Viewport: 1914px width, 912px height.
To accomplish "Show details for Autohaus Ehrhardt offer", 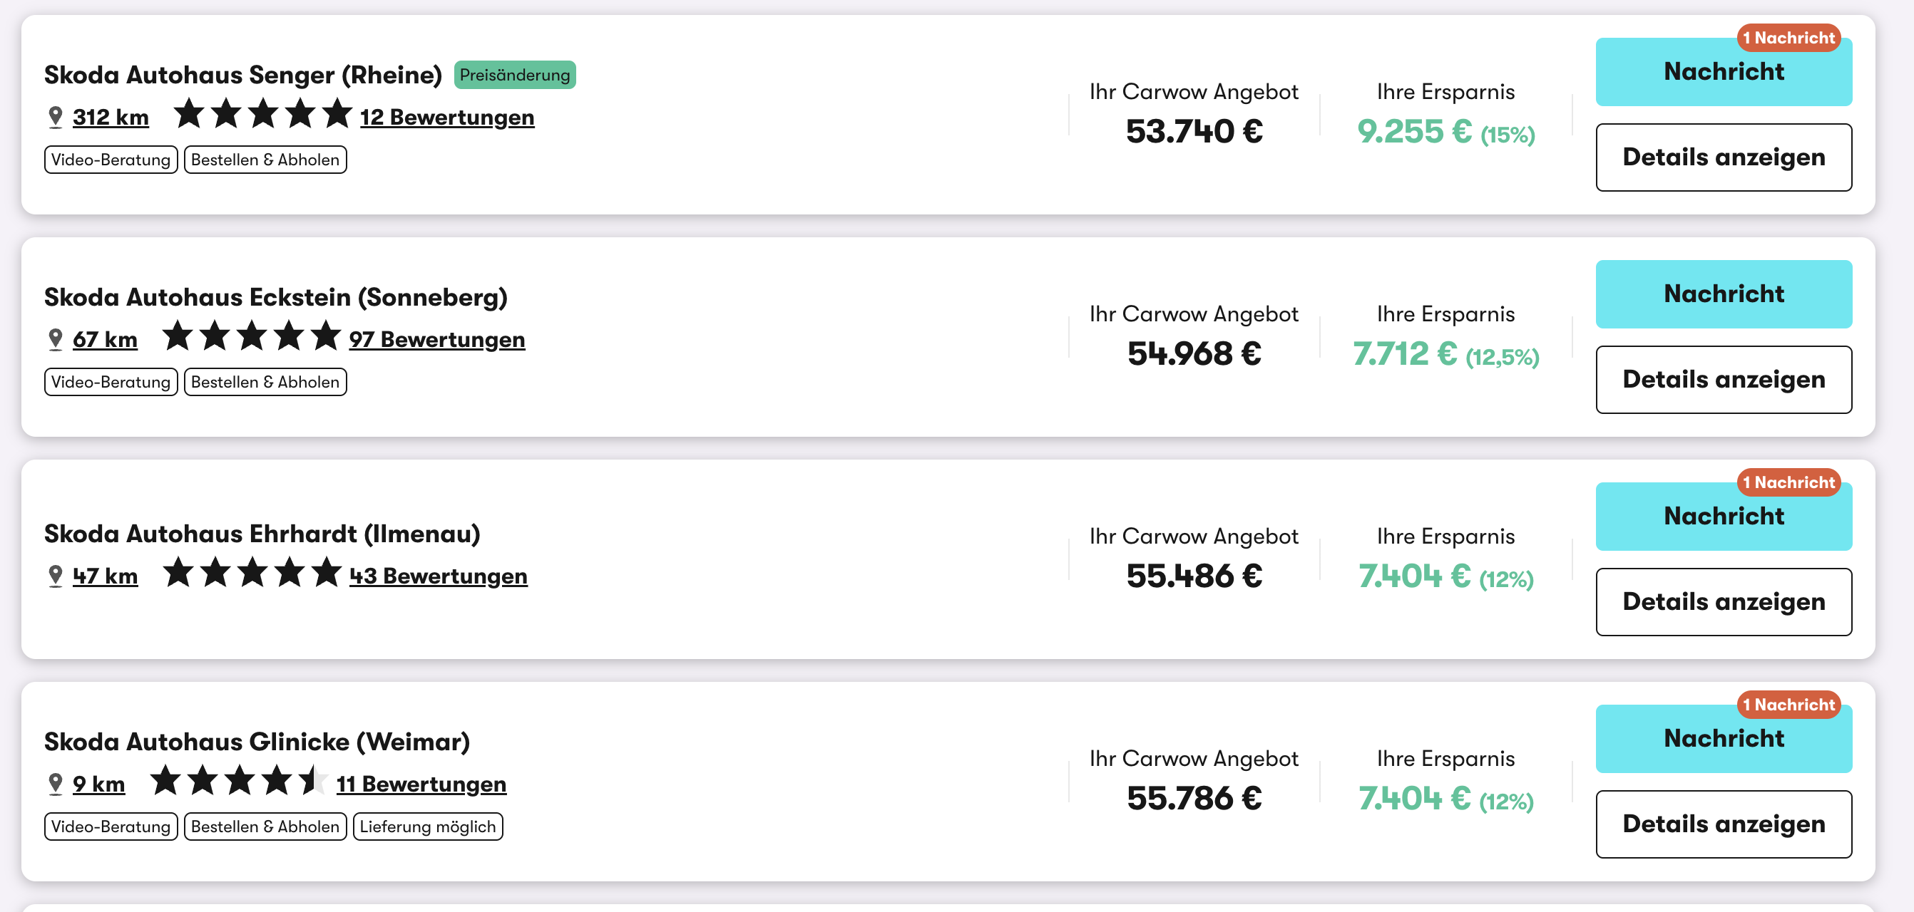I will (1723, 601).
